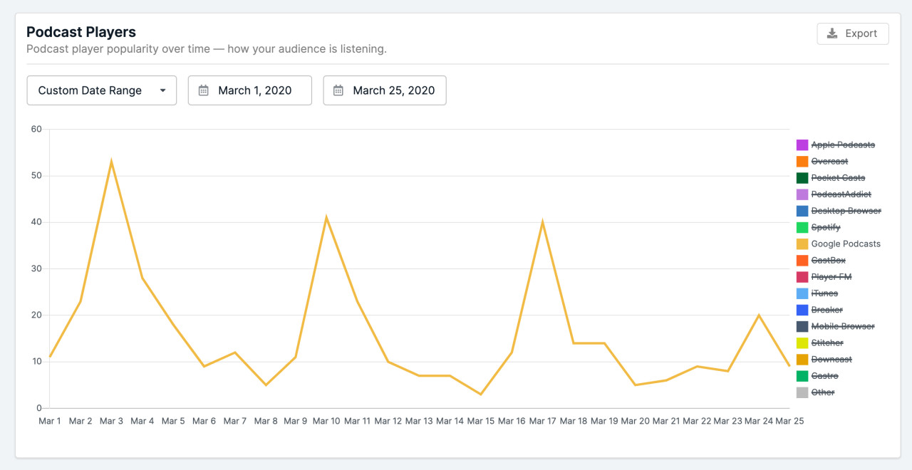Expand the dropdown arrow next to Custom Date Range

(x=163, y=90)
